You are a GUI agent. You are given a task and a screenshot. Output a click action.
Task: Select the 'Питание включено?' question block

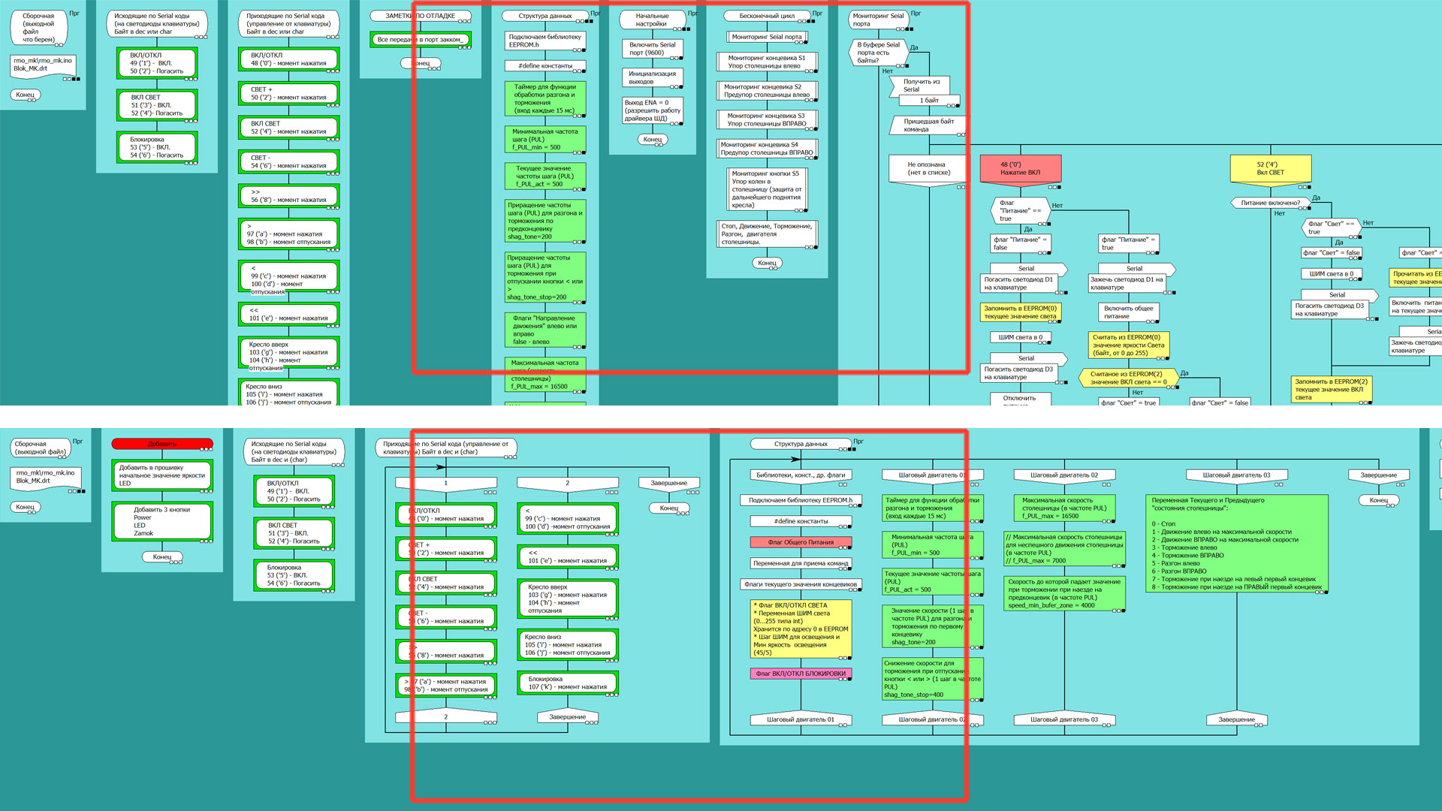click(x=1270, y=203)
